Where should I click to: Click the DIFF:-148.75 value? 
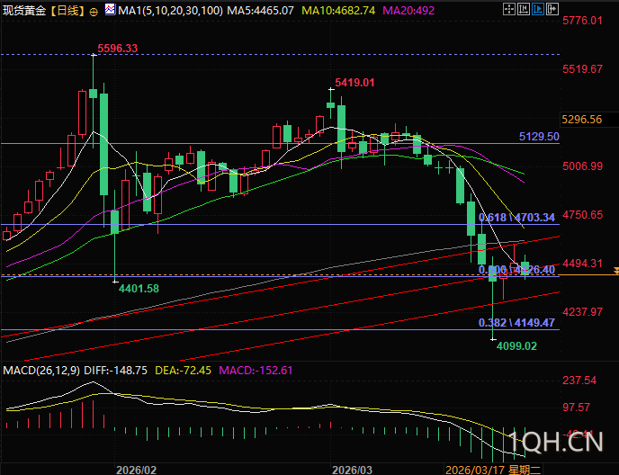pyautogui.click(x=116, y=371)
